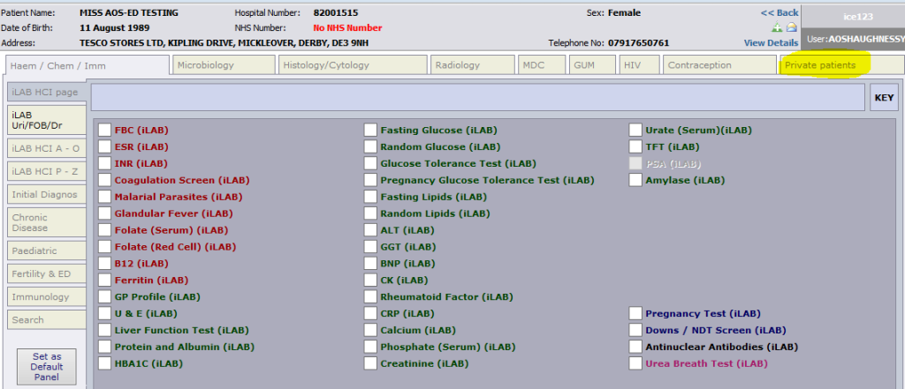Tick the FBC (iLAB) checkbox
This screenshot has height=389, width=905.
[x=104, y=131]
